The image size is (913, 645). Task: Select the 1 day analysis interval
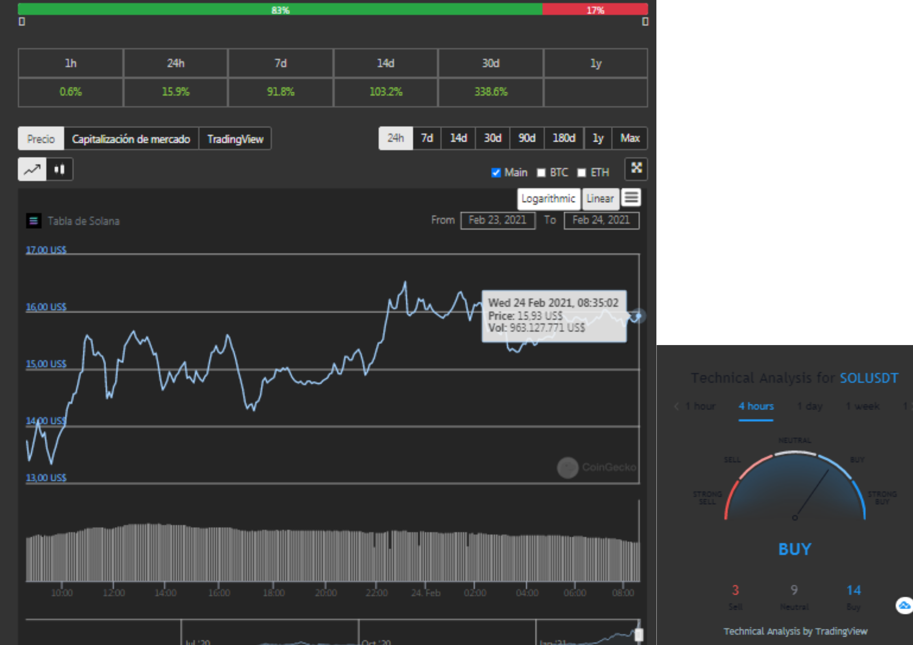click(810, 406)
